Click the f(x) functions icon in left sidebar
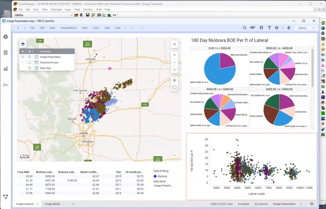Viewport: 326px width, 209px height. click(5, 85)
